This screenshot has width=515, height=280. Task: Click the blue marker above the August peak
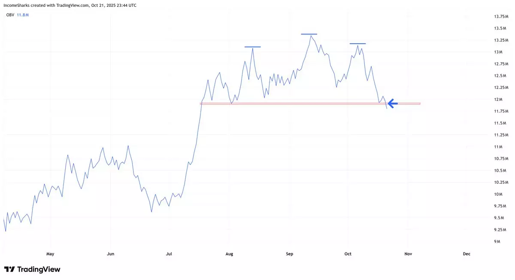click(x=252, y=46)
